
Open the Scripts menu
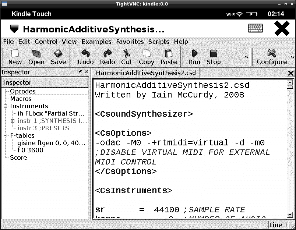click(x=159, y=42)
